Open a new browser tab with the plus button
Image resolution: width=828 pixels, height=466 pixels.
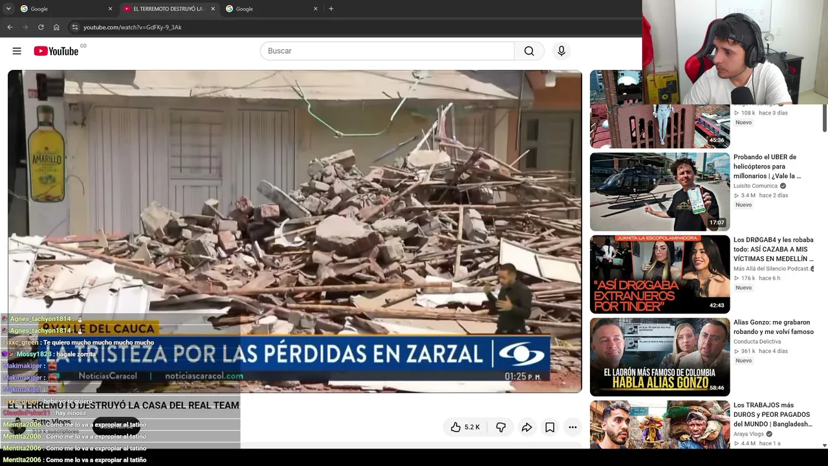coord(331,8)
